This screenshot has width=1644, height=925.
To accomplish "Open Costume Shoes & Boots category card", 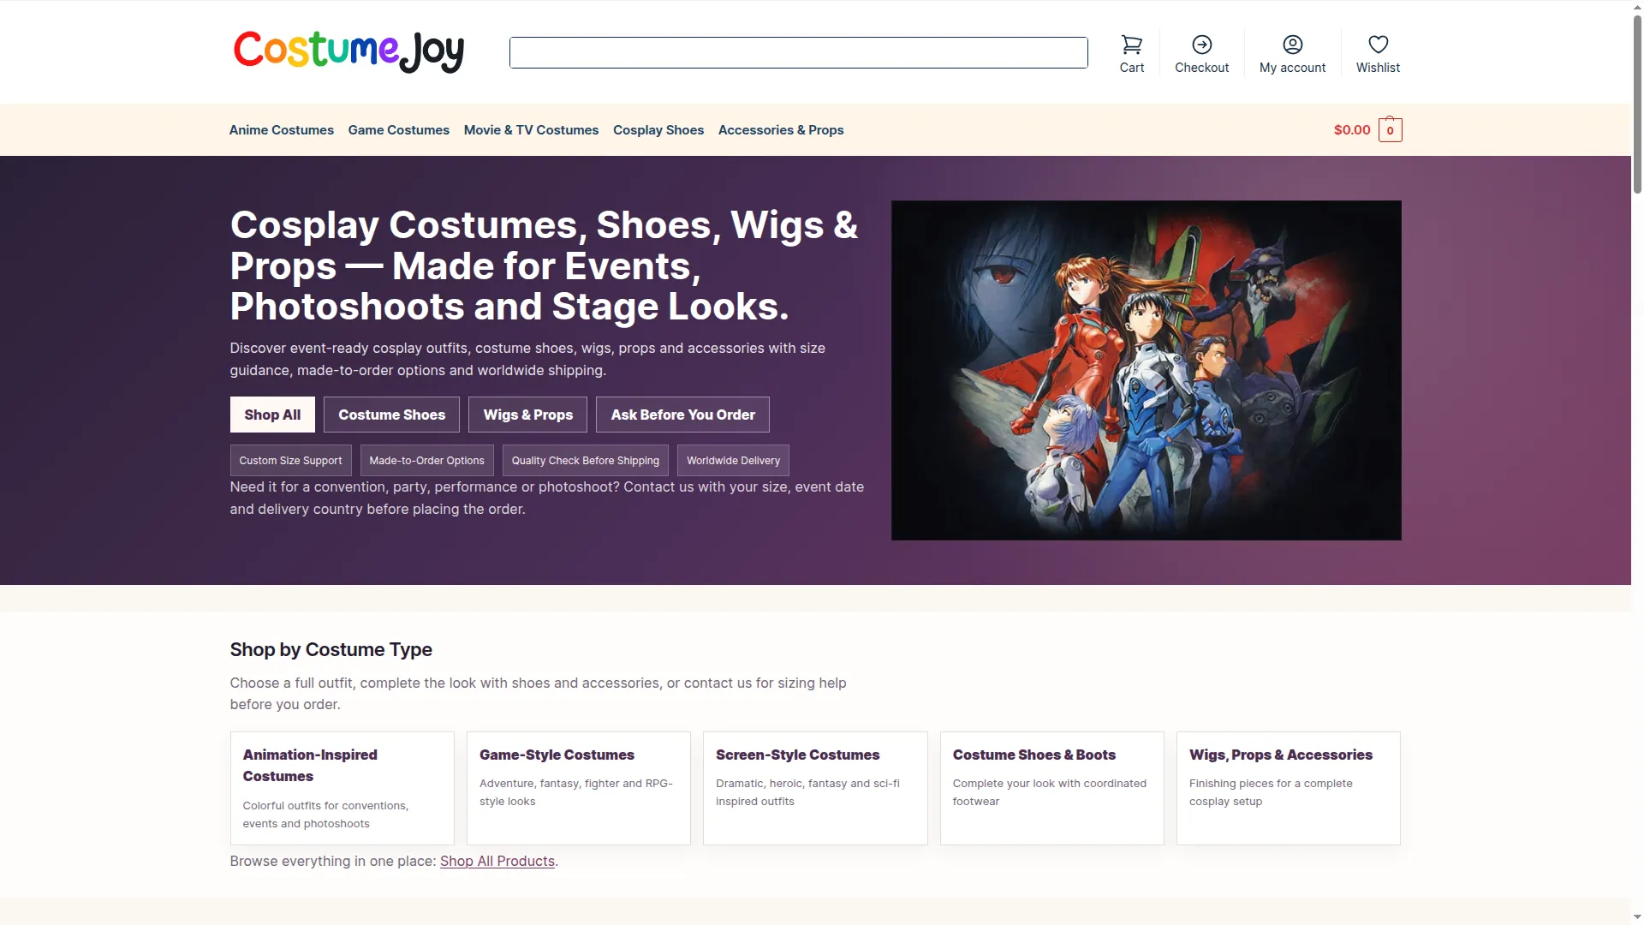I will click(1051, 788).
